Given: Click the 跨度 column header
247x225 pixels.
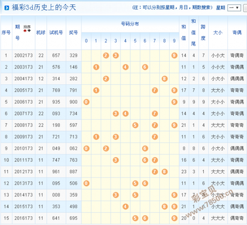Looking at the screenshot, I should click(x=203, y=32).
